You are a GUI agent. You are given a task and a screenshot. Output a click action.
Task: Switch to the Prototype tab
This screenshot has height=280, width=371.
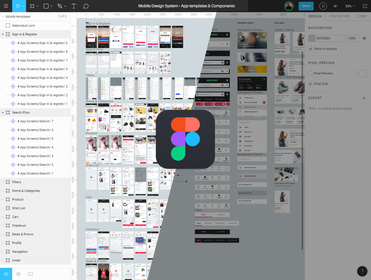point(339,16)
